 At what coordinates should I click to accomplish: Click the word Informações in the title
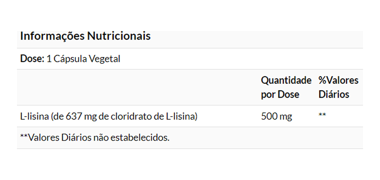pyautogui.click(x=52, y=36)
